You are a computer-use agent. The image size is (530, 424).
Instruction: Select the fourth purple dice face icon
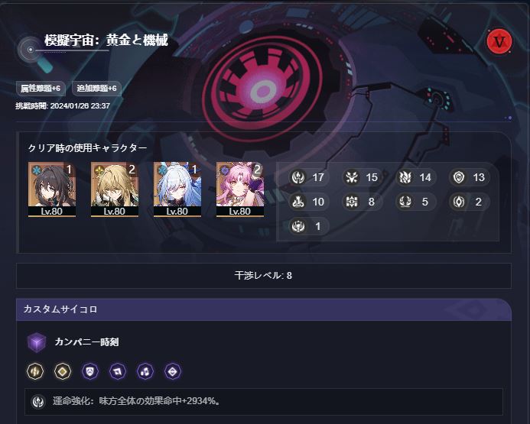point(118,371)
